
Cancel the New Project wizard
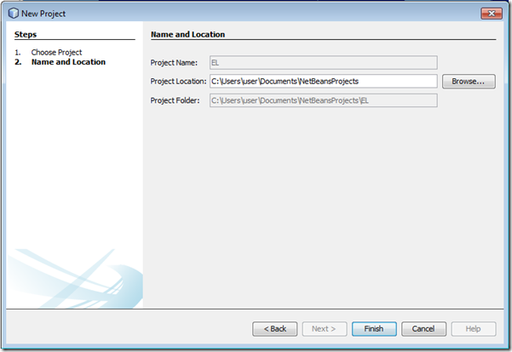click(423, 329)
